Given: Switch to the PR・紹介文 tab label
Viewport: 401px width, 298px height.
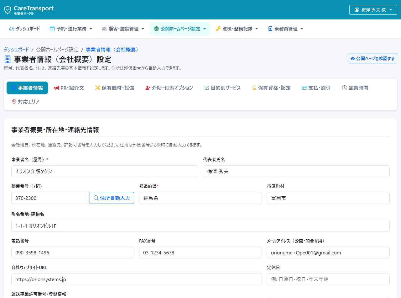Looking at the screenshot, I should pyautogui.click(x=72, y=88).
